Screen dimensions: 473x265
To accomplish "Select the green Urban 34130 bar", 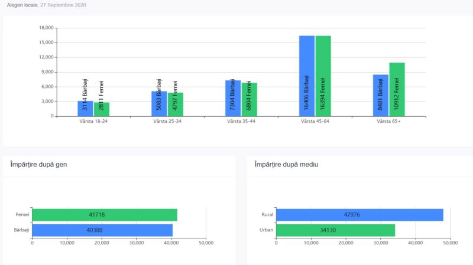I will (335, 230).
